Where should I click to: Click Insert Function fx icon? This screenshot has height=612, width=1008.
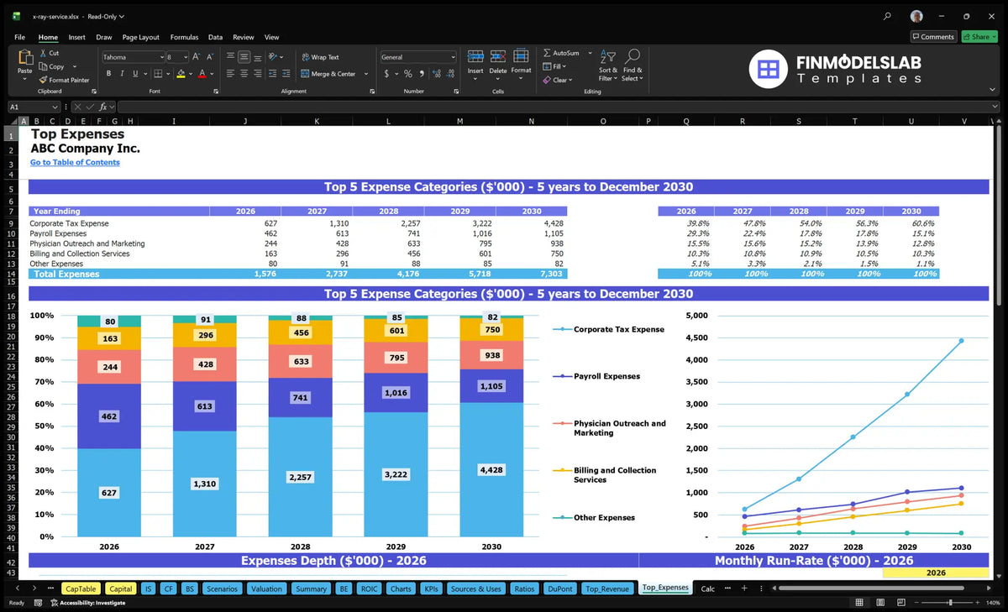pyautogui.click(x=102, y=107)
